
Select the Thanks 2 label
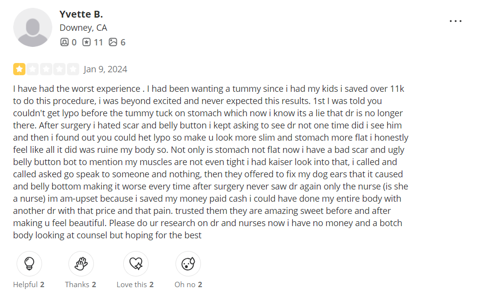pos(81,284)
